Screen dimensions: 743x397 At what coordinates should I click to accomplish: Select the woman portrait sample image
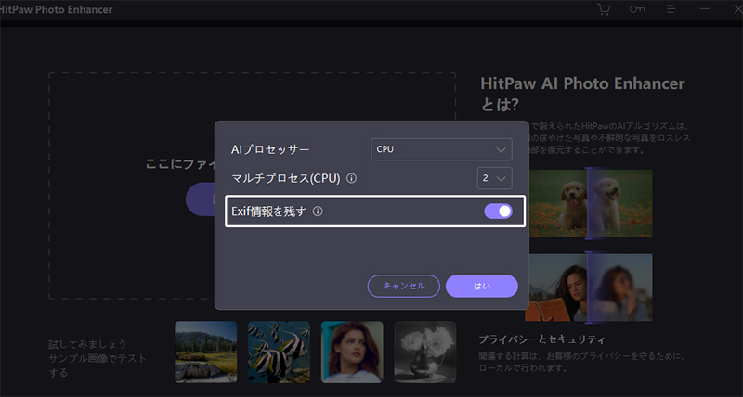(x=352, y=352)
